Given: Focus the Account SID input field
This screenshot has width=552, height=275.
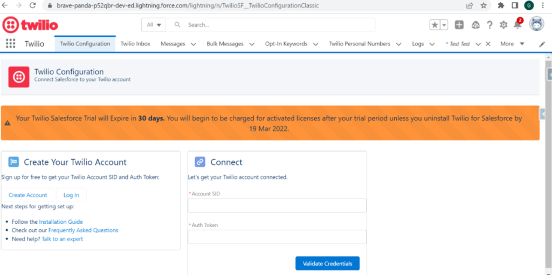Looking at the screenshot, I should click(x=277, y=205).
